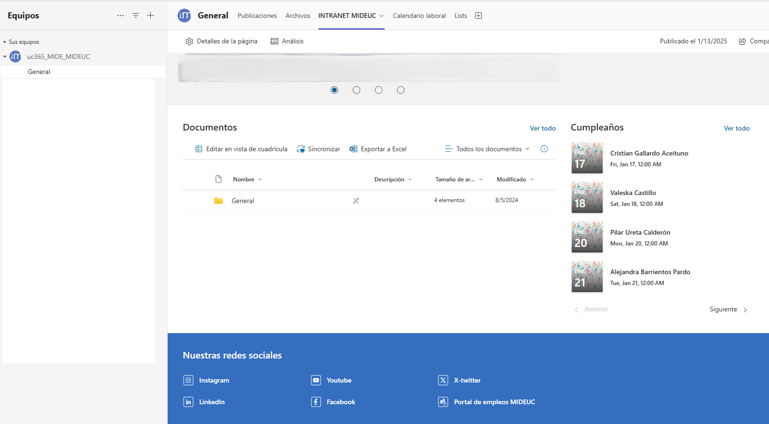Click the plus icon to add a team

151,16
